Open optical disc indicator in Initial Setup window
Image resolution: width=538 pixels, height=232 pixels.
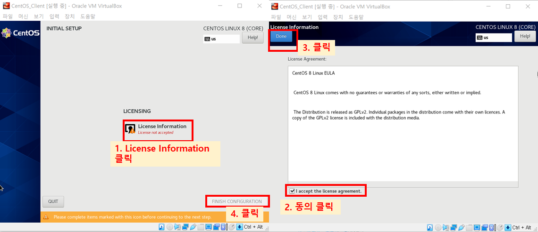tap(170, 227)
